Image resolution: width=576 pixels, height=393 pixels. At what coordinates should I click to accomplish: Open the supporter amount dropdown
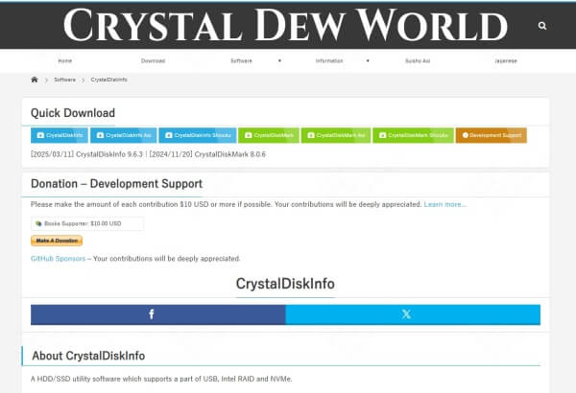pos(87,223)
